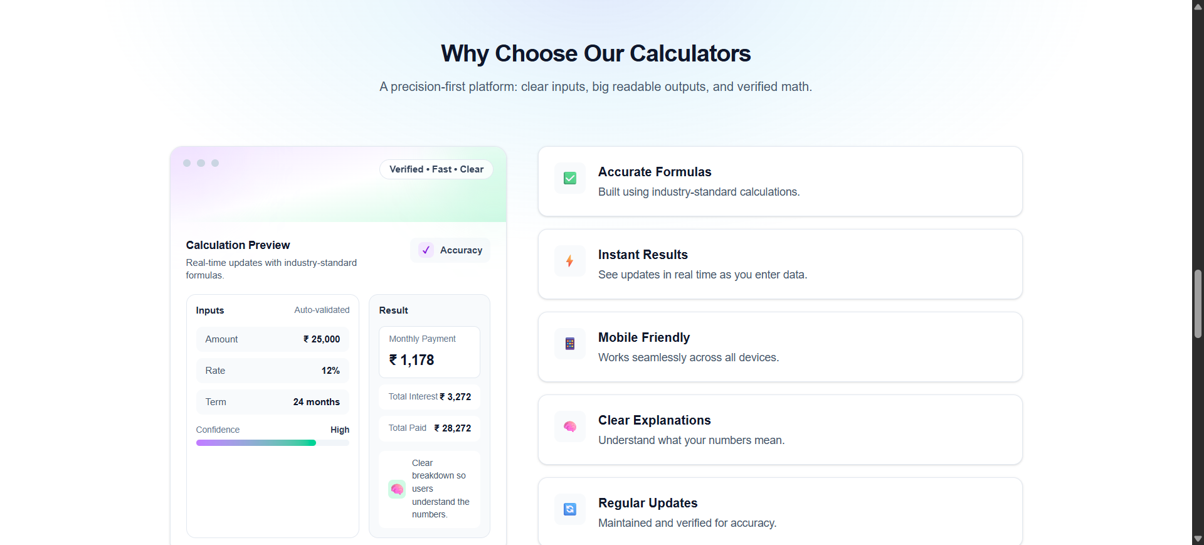Select the Term 24 months row
Viewport: 1204px width, 545px height.
[x=273, y=402]
